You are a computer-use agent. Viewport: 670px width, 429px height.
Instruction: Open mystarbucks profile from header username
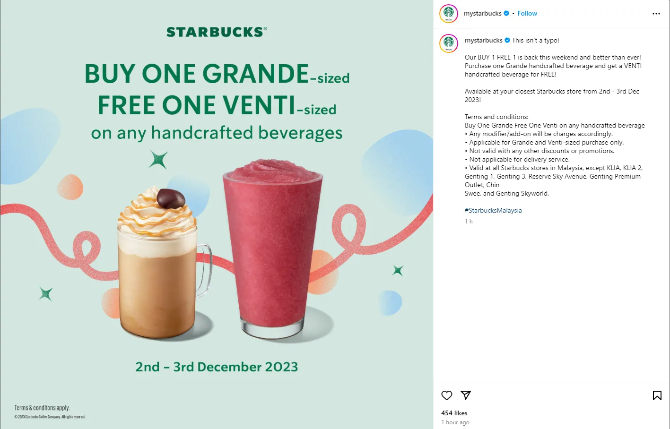click(482, 14)
